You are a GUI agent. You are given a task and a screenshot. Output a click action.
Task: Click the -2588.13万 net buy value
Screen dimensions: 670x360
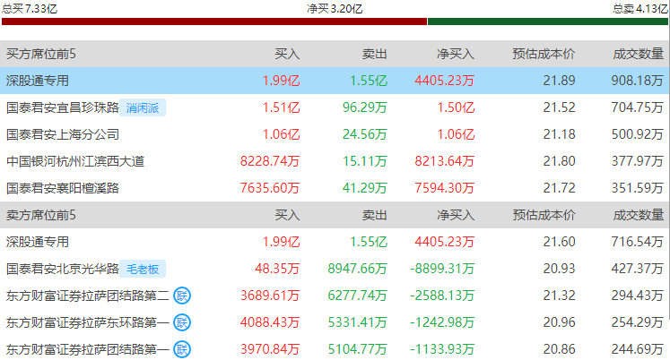tap(442, 296)
